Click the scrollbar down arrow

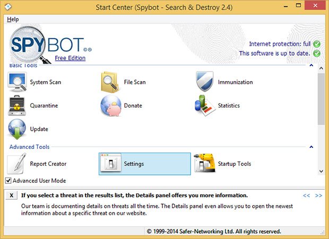point(321,171)
